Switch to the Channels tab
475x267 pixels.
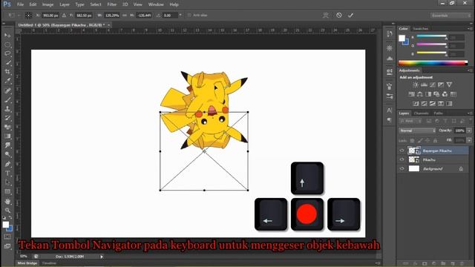pyautogui.click(x=421, y=113)
